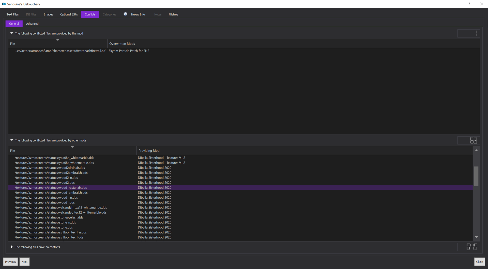
Task: Select the General sub-tab
Action: click(14, 24)
